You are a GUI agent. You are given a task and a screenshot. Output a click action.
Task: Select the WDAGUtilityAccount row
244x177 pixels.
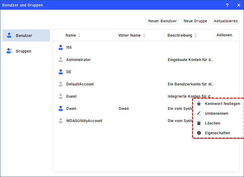pyautogui.click(x=84, y=121)
